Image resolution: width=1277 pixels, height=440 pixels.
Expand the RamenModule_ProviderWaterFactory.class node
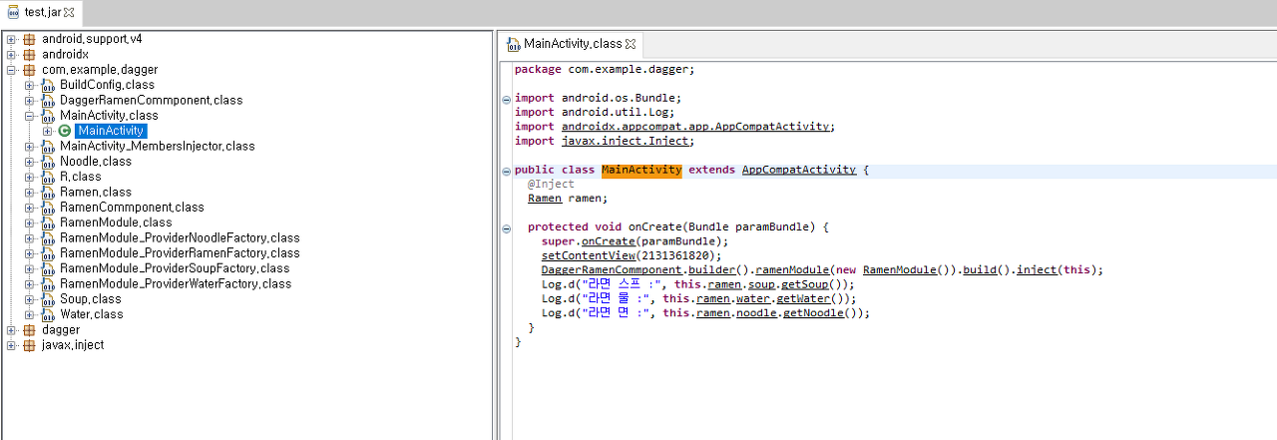[x=29, y=283]
